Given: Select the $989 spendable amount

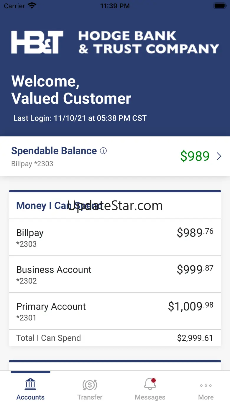Looking at the screenshot, I should [195, 156].
